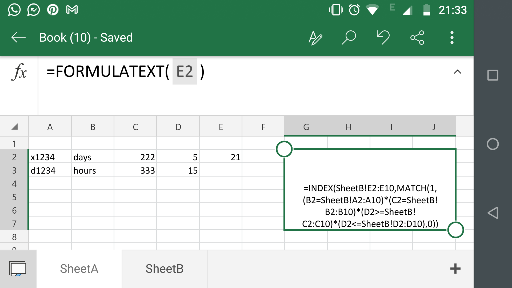
Task: Add a new sheet with plus button
Action: [455, 269]
